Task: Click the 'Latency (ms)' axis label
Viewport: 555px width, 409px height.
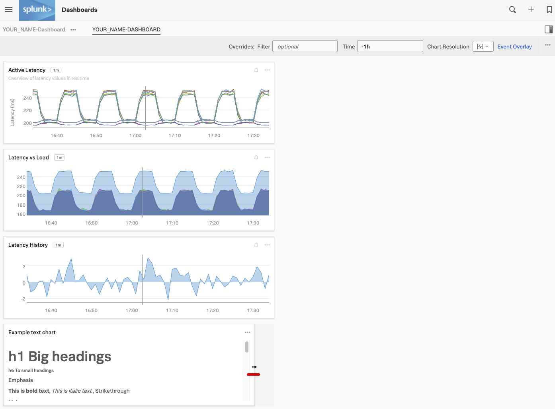Action: click(12, 112)
